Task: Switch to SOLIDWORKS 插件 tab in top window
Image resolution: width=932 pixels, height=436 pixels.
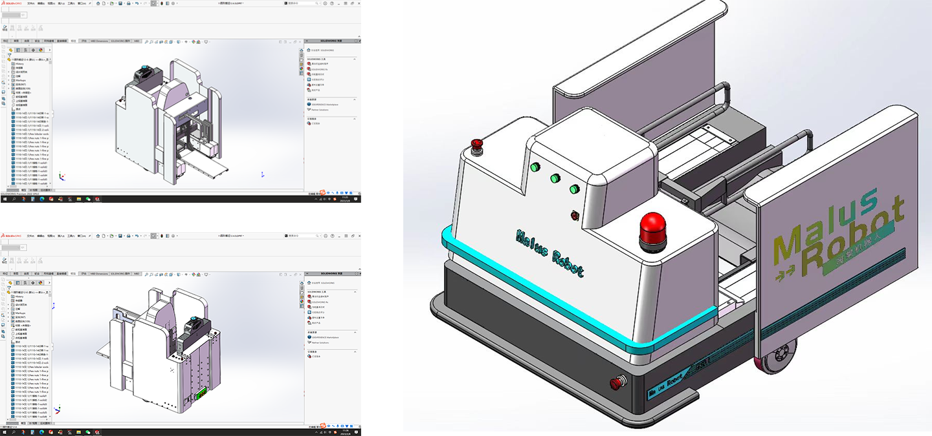Action: [x=120, y=41]
